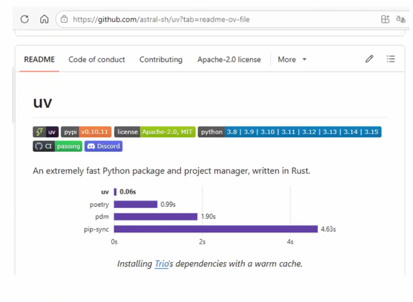Edit the README with the pencil icon
Screen dimensions: 413x302
point(369,59)
